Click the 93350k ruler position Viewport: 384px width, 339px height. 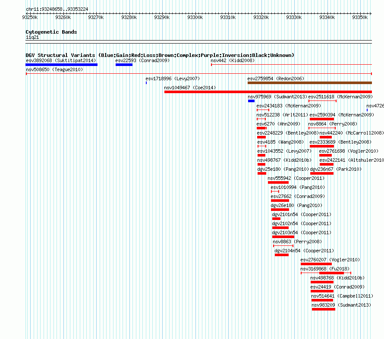[360, 17]
